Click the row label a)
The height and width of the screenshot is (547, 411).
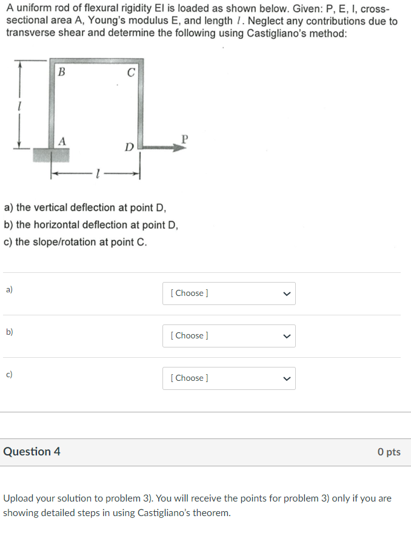[x=8, y=289]
